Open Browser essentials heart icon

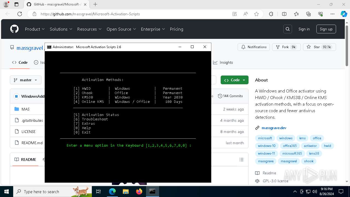coord(320,14)
